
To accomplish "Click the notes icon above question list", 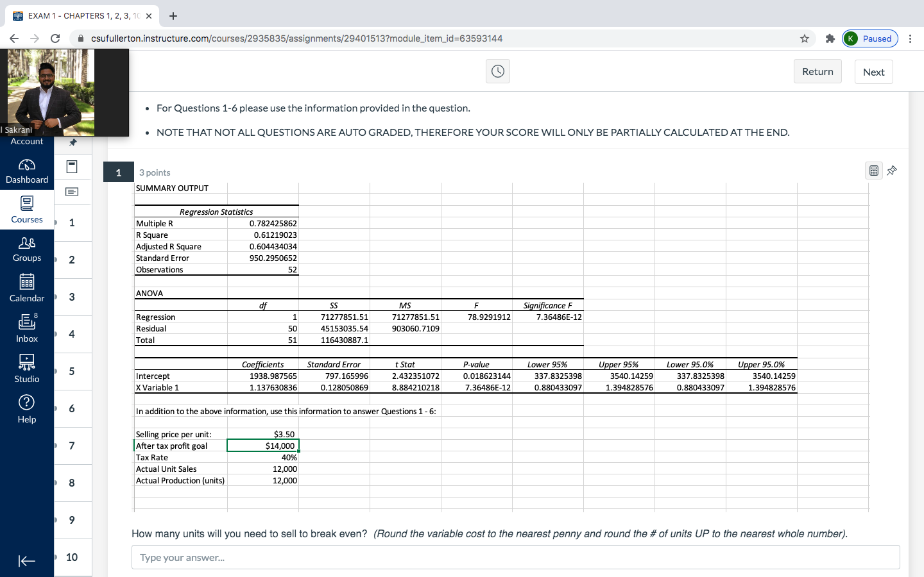I will (72, 192).
